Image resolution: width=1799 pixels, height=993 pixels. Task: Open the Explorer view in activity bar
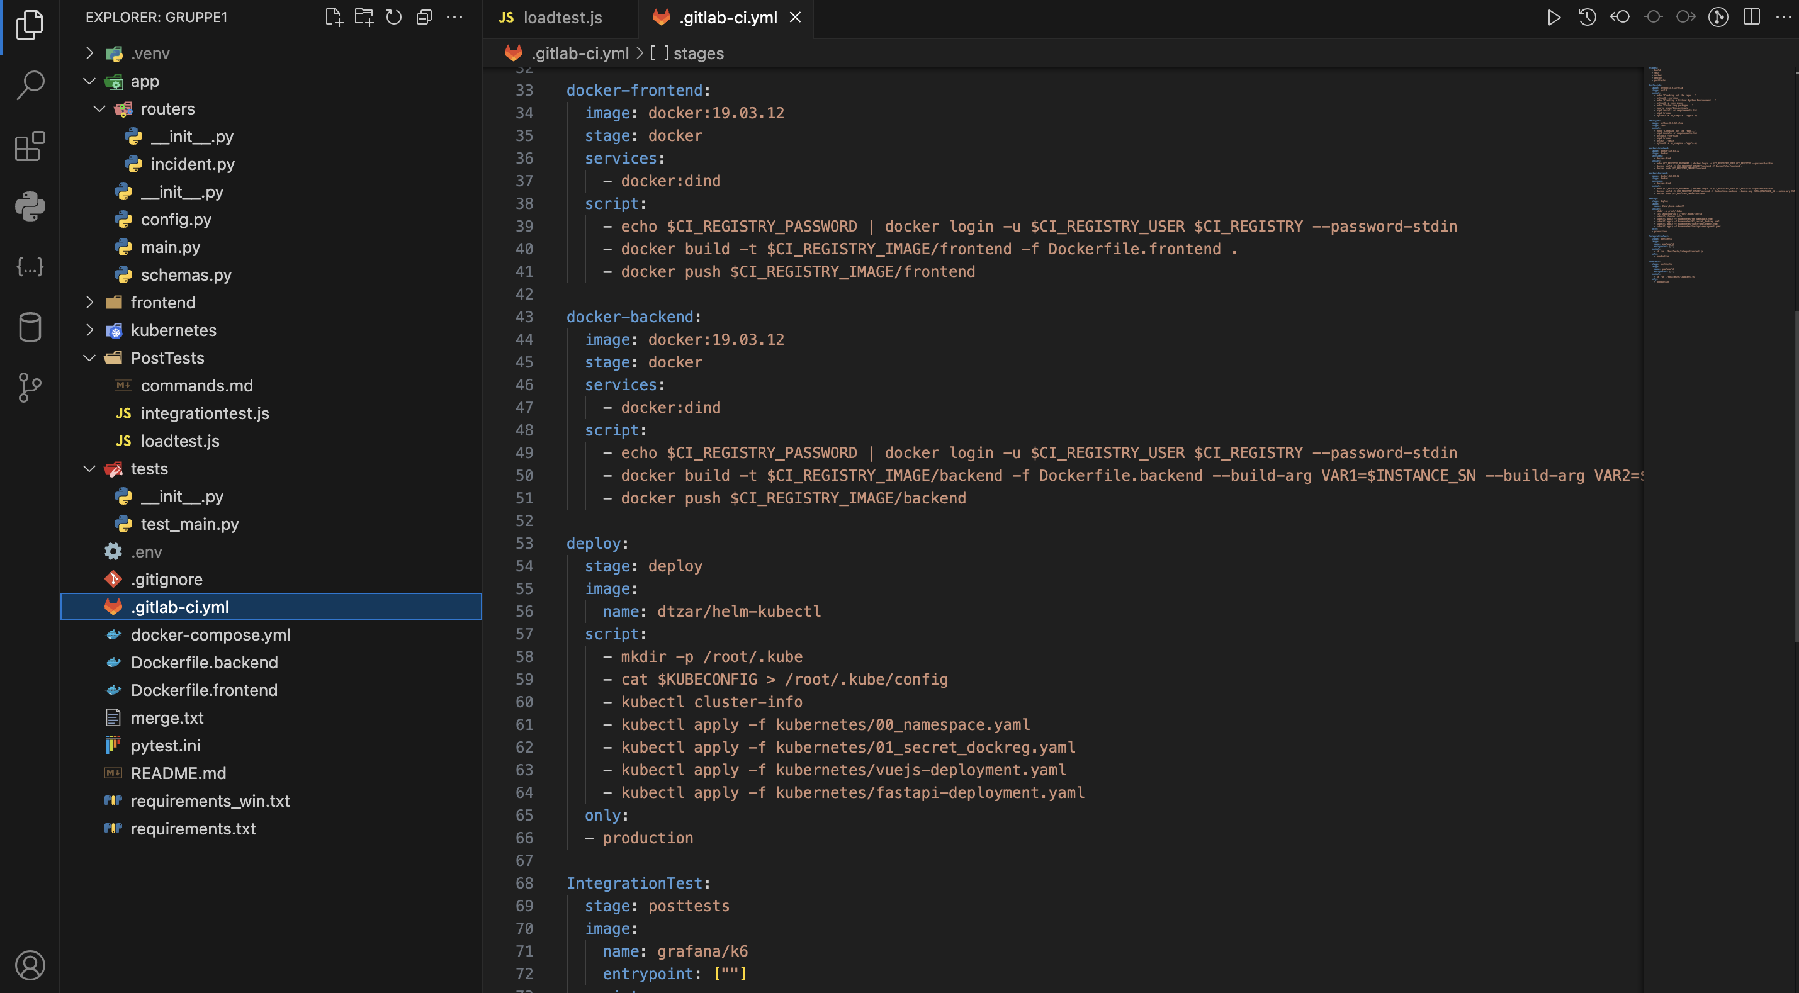[x=30, y=25]
